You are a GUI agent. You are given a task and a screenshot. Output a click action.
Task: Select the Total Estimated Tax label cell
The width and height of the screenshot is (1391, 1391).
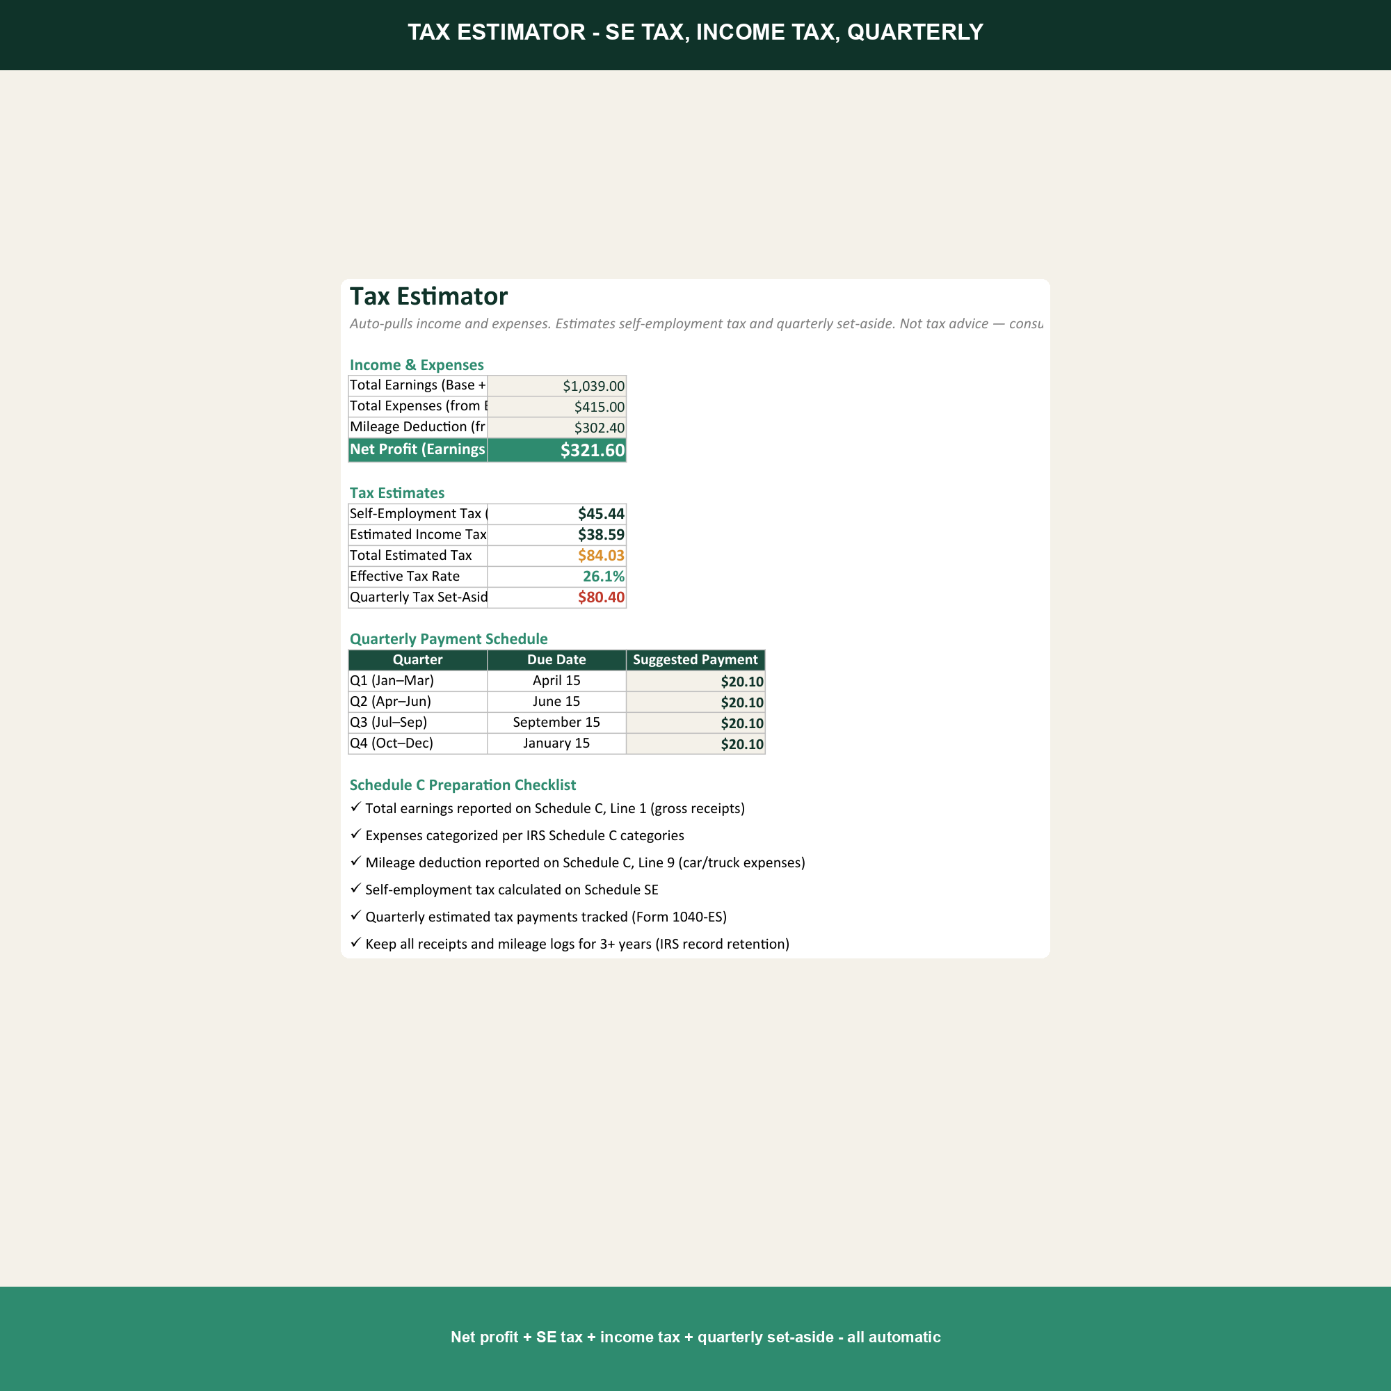point(417,555)
